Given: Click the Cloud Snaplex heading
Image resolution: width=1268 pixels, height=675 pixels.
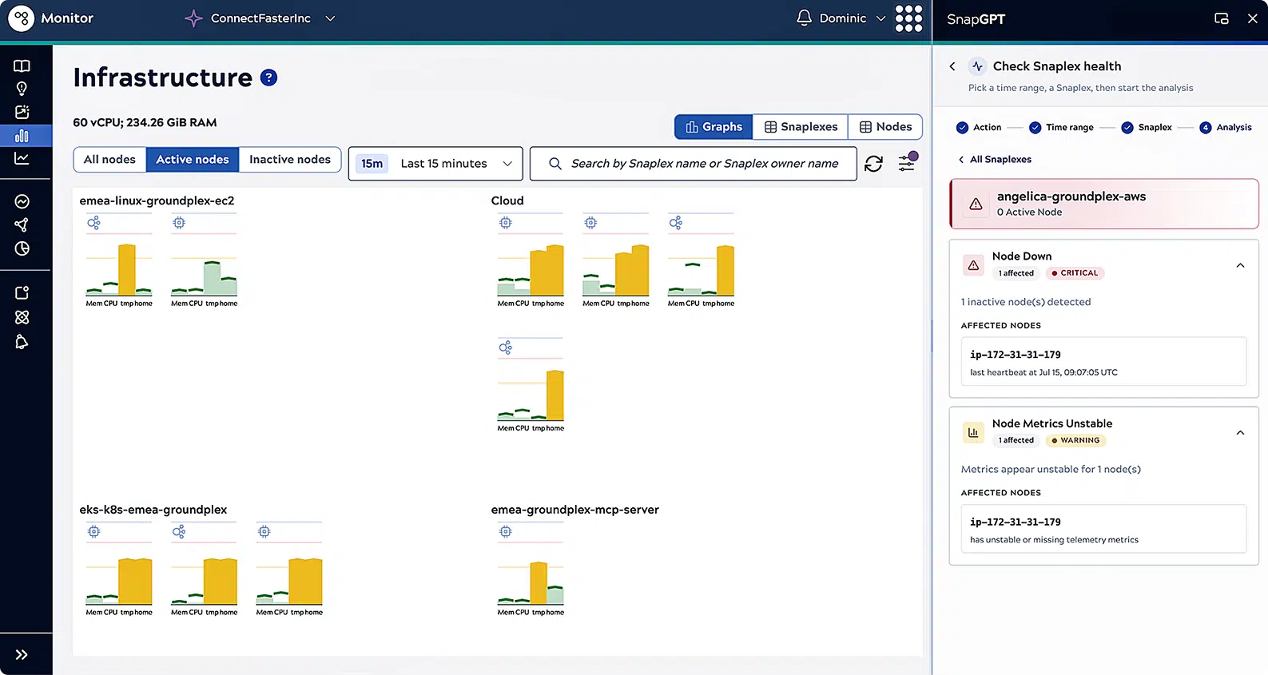Looking at the screenshot, I should [x=507, y=201].
